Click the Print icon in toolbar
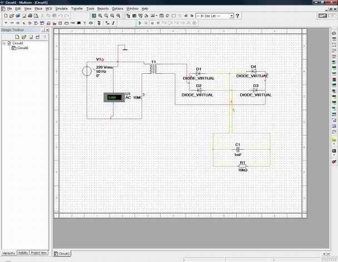Viewport: 338px width, 262px height. (x=30, y=16)
